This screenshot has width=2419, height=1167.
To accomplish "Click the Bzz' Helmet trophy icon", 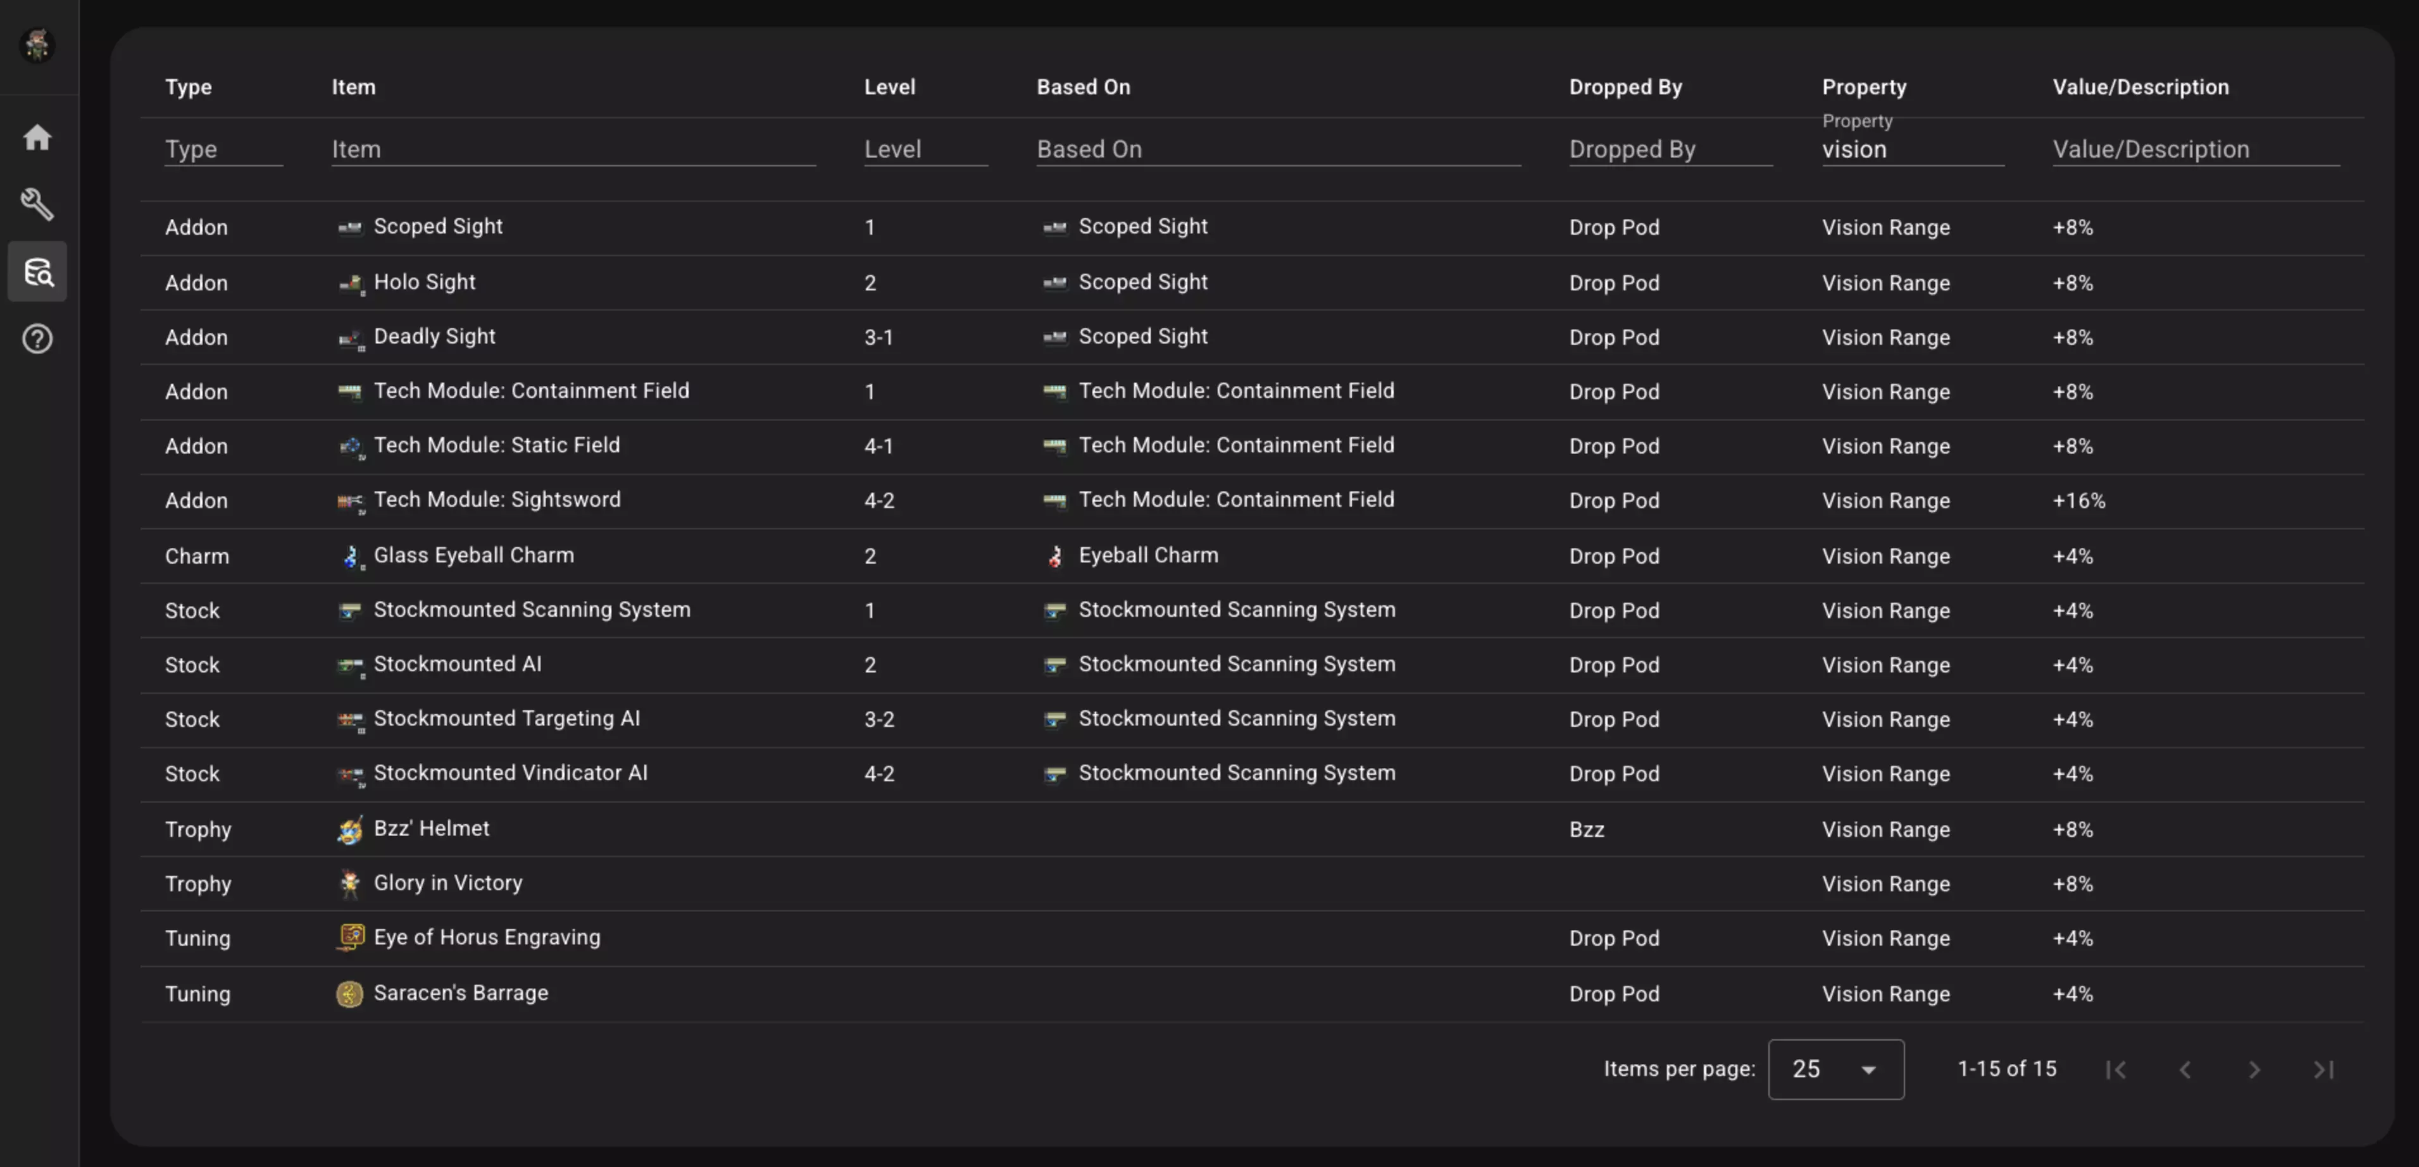I will point(349,829).
